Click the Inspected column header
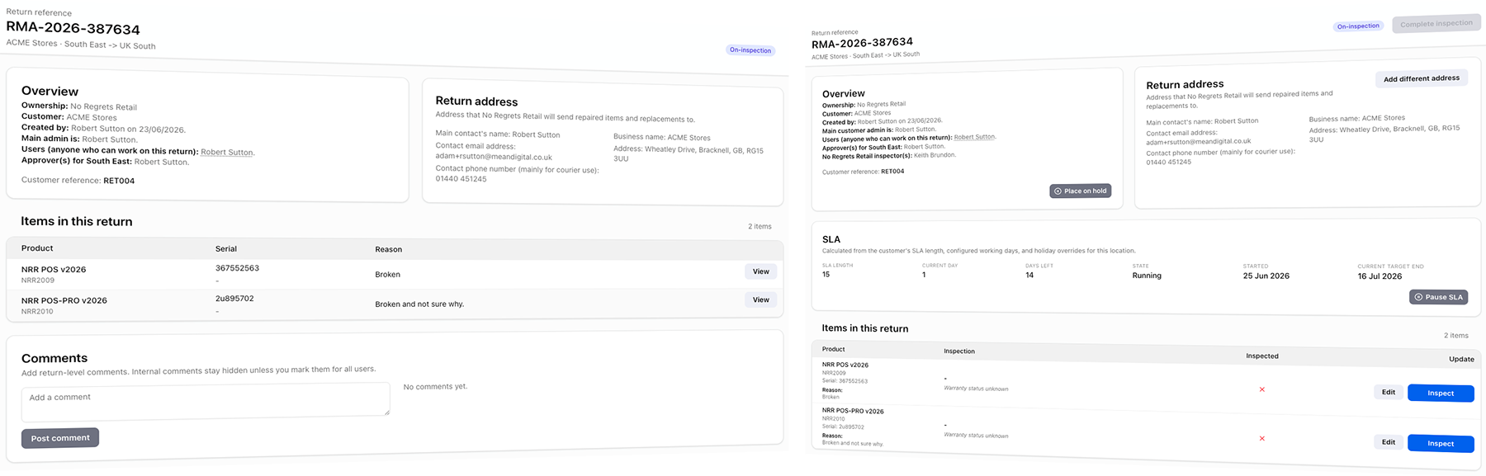This screenshot has width=1486, height=476. coord(1262,356)
